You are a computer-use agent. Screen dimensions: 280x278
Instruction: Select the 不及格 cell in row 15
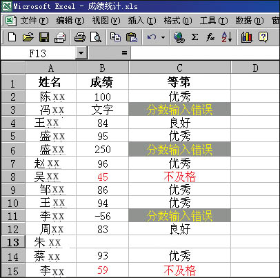[x=179, y=270]
